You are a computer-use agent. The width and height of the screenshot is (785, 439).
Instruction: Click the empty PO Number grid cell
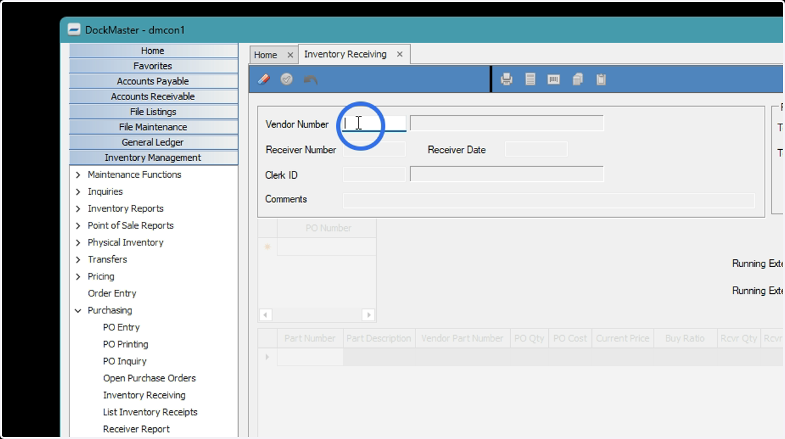[327, 247]
